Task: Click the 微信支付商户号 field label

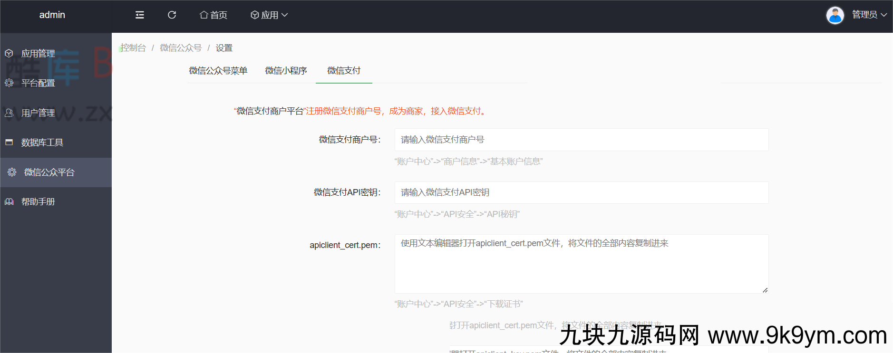Action: 349,140
